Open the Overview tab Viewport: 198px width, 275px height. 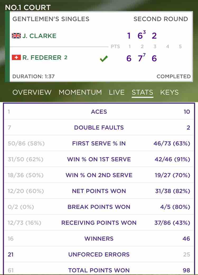[32, 92]
